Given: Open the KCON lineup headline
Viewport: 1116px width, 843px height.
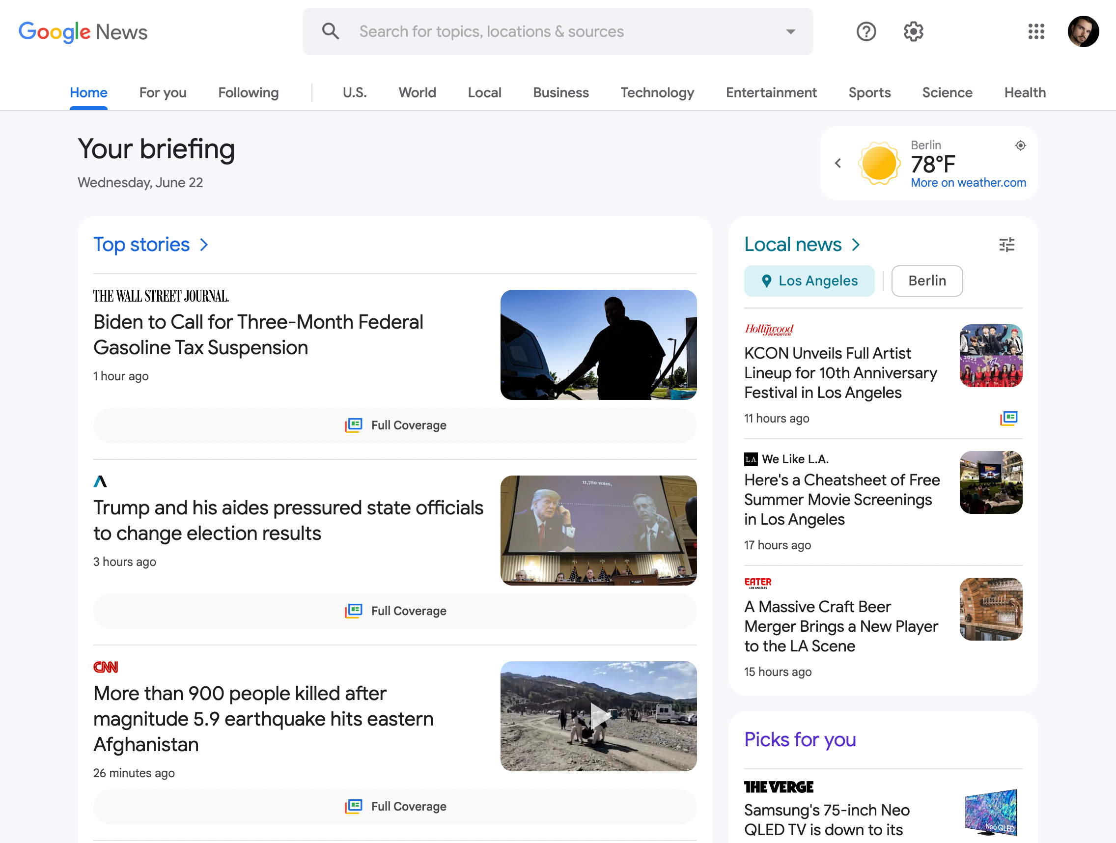Looking at the screenshot, I should pos(840,373).
